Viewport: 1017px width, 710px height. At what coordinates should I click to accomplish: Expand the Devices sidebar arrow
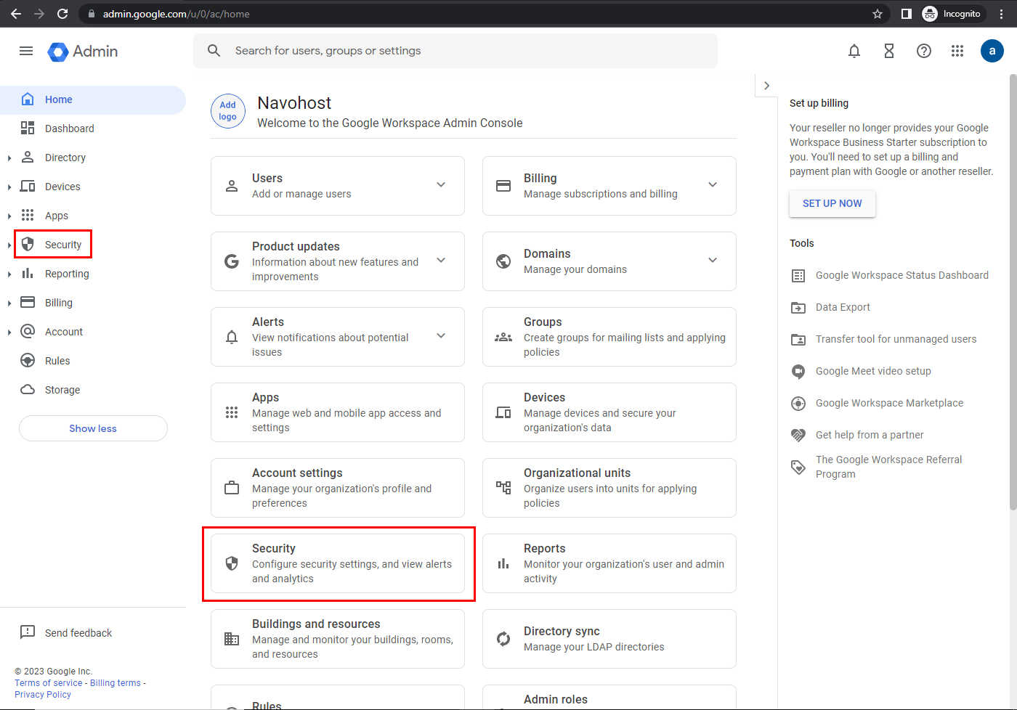9,187
